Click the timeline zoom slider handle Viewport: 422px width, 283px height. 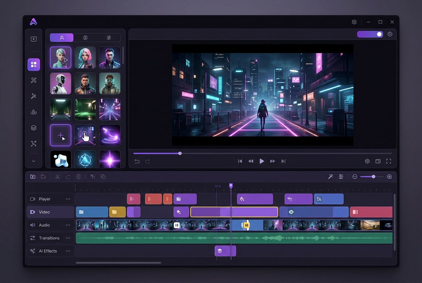click(x=374, y=177)
